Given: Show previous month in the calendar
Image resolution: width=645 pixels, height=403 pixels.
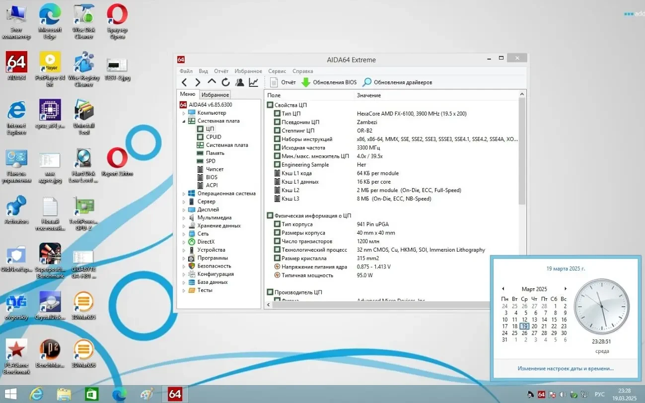Looking at the screenshot, I should coord(503,289).
